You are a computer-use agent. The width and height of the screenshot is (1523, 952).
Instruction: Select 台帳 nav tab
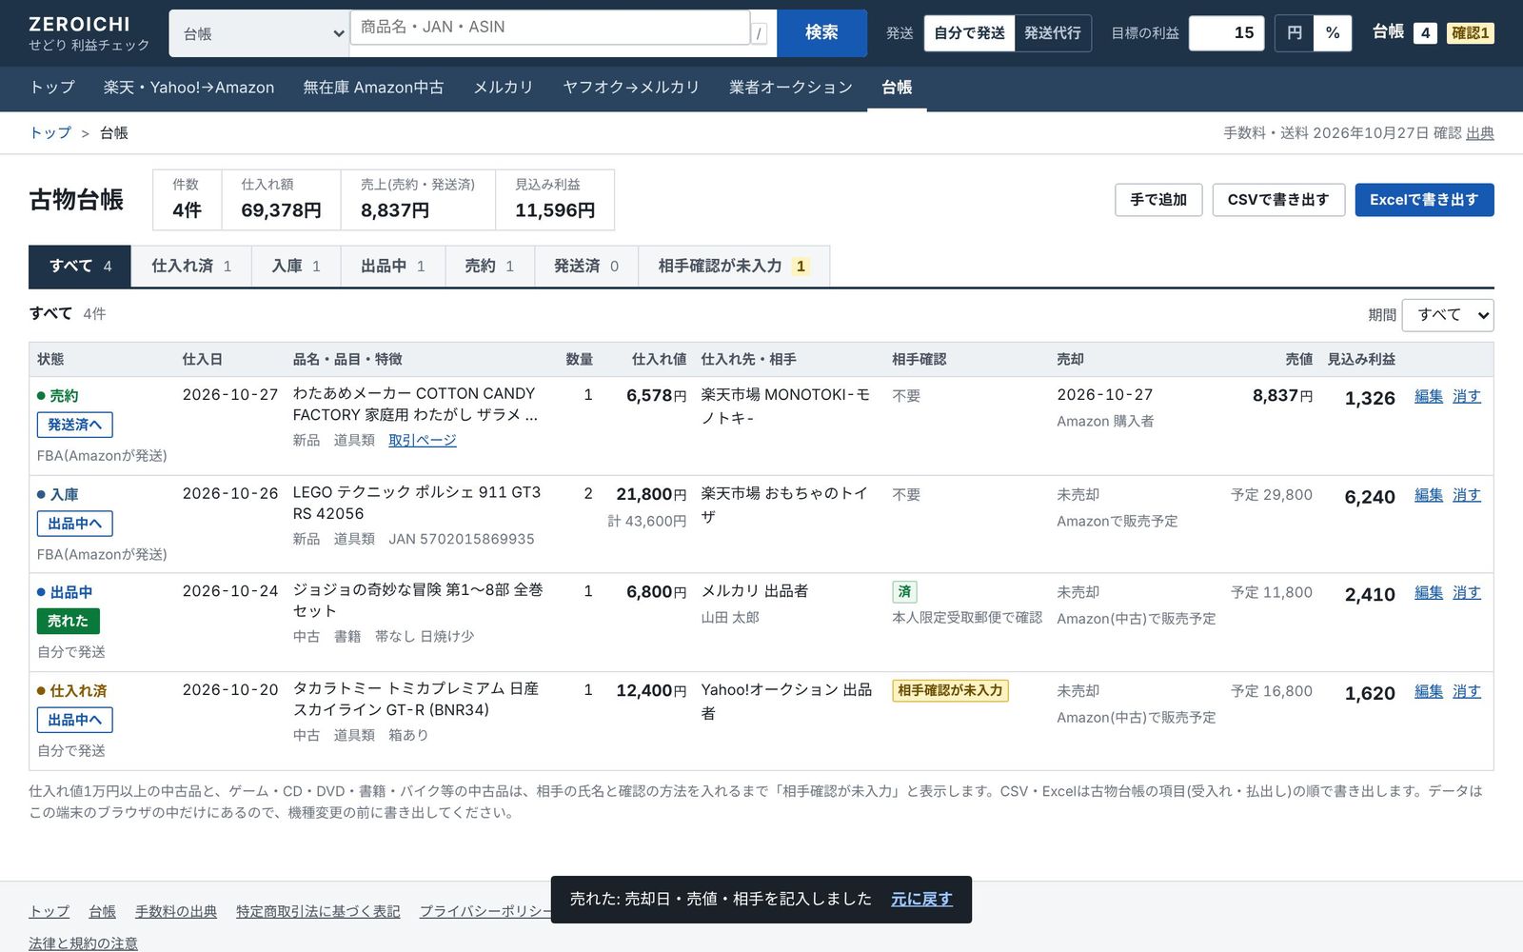(x=897, y=88)
